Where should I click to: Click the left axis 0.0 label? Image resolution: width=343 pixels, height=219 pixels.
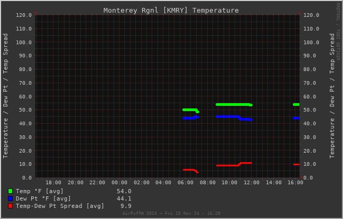[x=27, y=178]
